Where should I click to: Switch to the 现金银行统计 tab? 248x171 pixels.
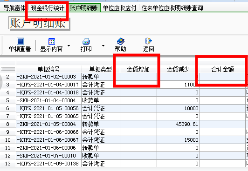pyautogui.click(x=48, y=8)
